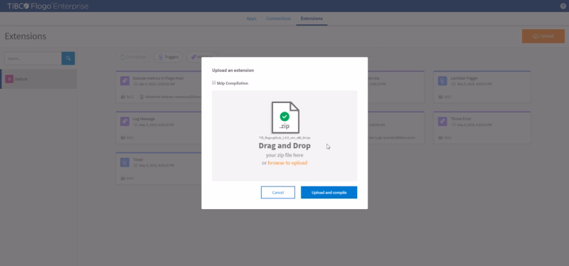Switch to the Connections tab
Viewport: 569px width, 266px height.
(278, 18)
